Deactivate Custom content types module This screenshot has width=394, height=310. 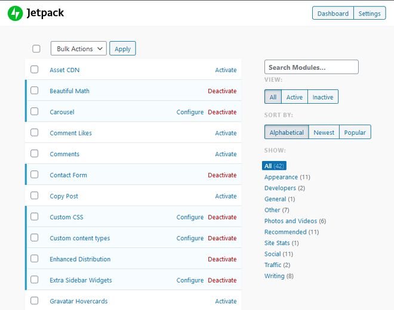(222, 238)
